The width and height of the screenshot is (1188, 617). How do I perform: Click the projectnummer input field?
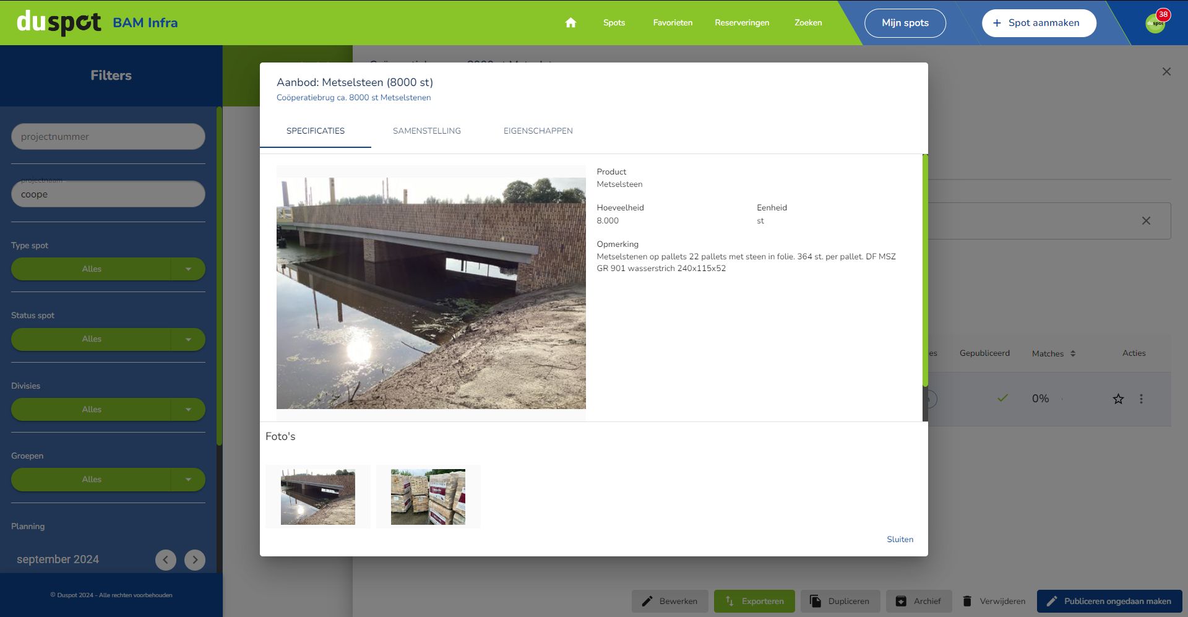pos(108,137)
